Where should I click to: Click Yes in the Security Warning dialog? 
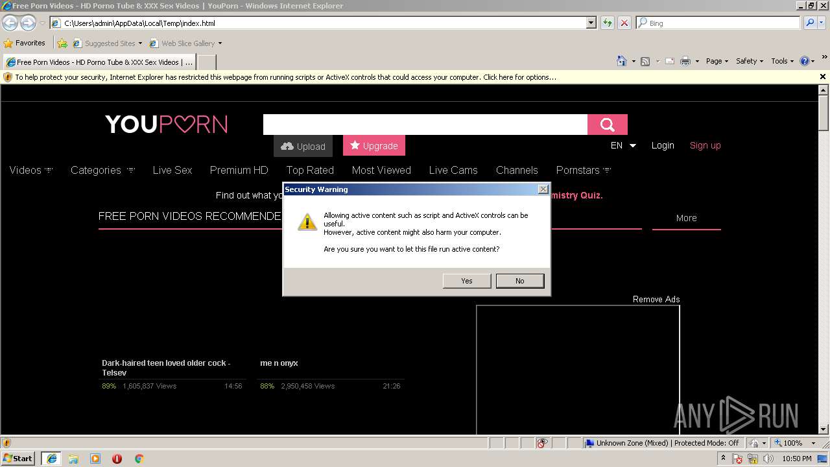[467, 281]
